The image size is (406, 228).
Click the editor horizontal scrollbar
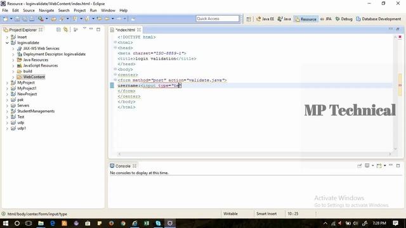pos(254,154)
